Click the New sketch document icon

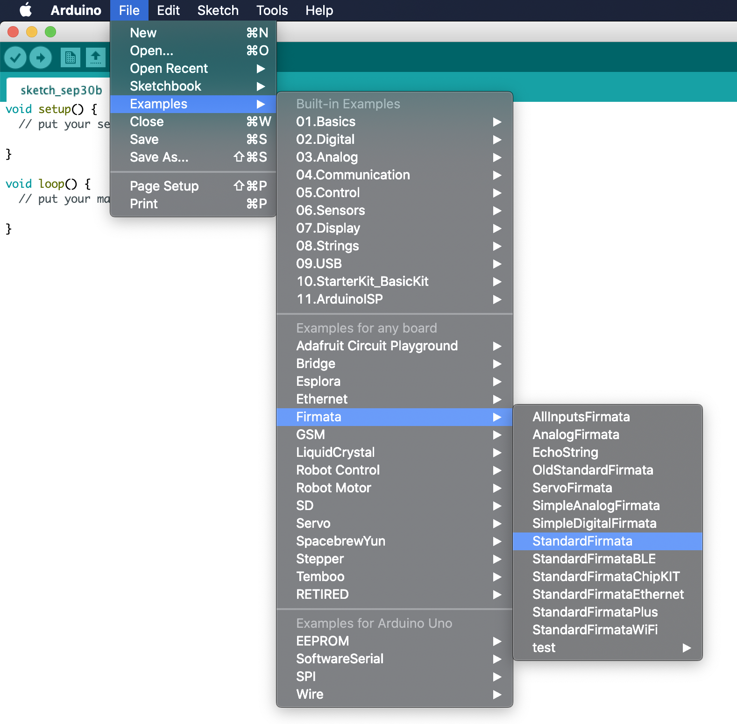click(x=71, y=58)
